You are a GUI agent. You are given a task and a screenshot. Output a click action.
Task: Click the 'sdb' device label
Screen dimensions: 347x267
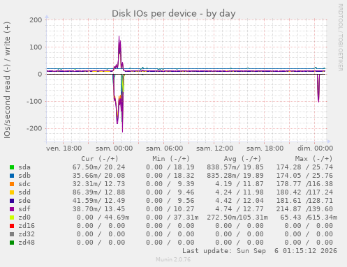coord(24,176)
